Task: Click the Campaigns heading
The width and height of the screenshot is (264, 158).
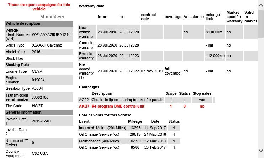Action: 89,87
